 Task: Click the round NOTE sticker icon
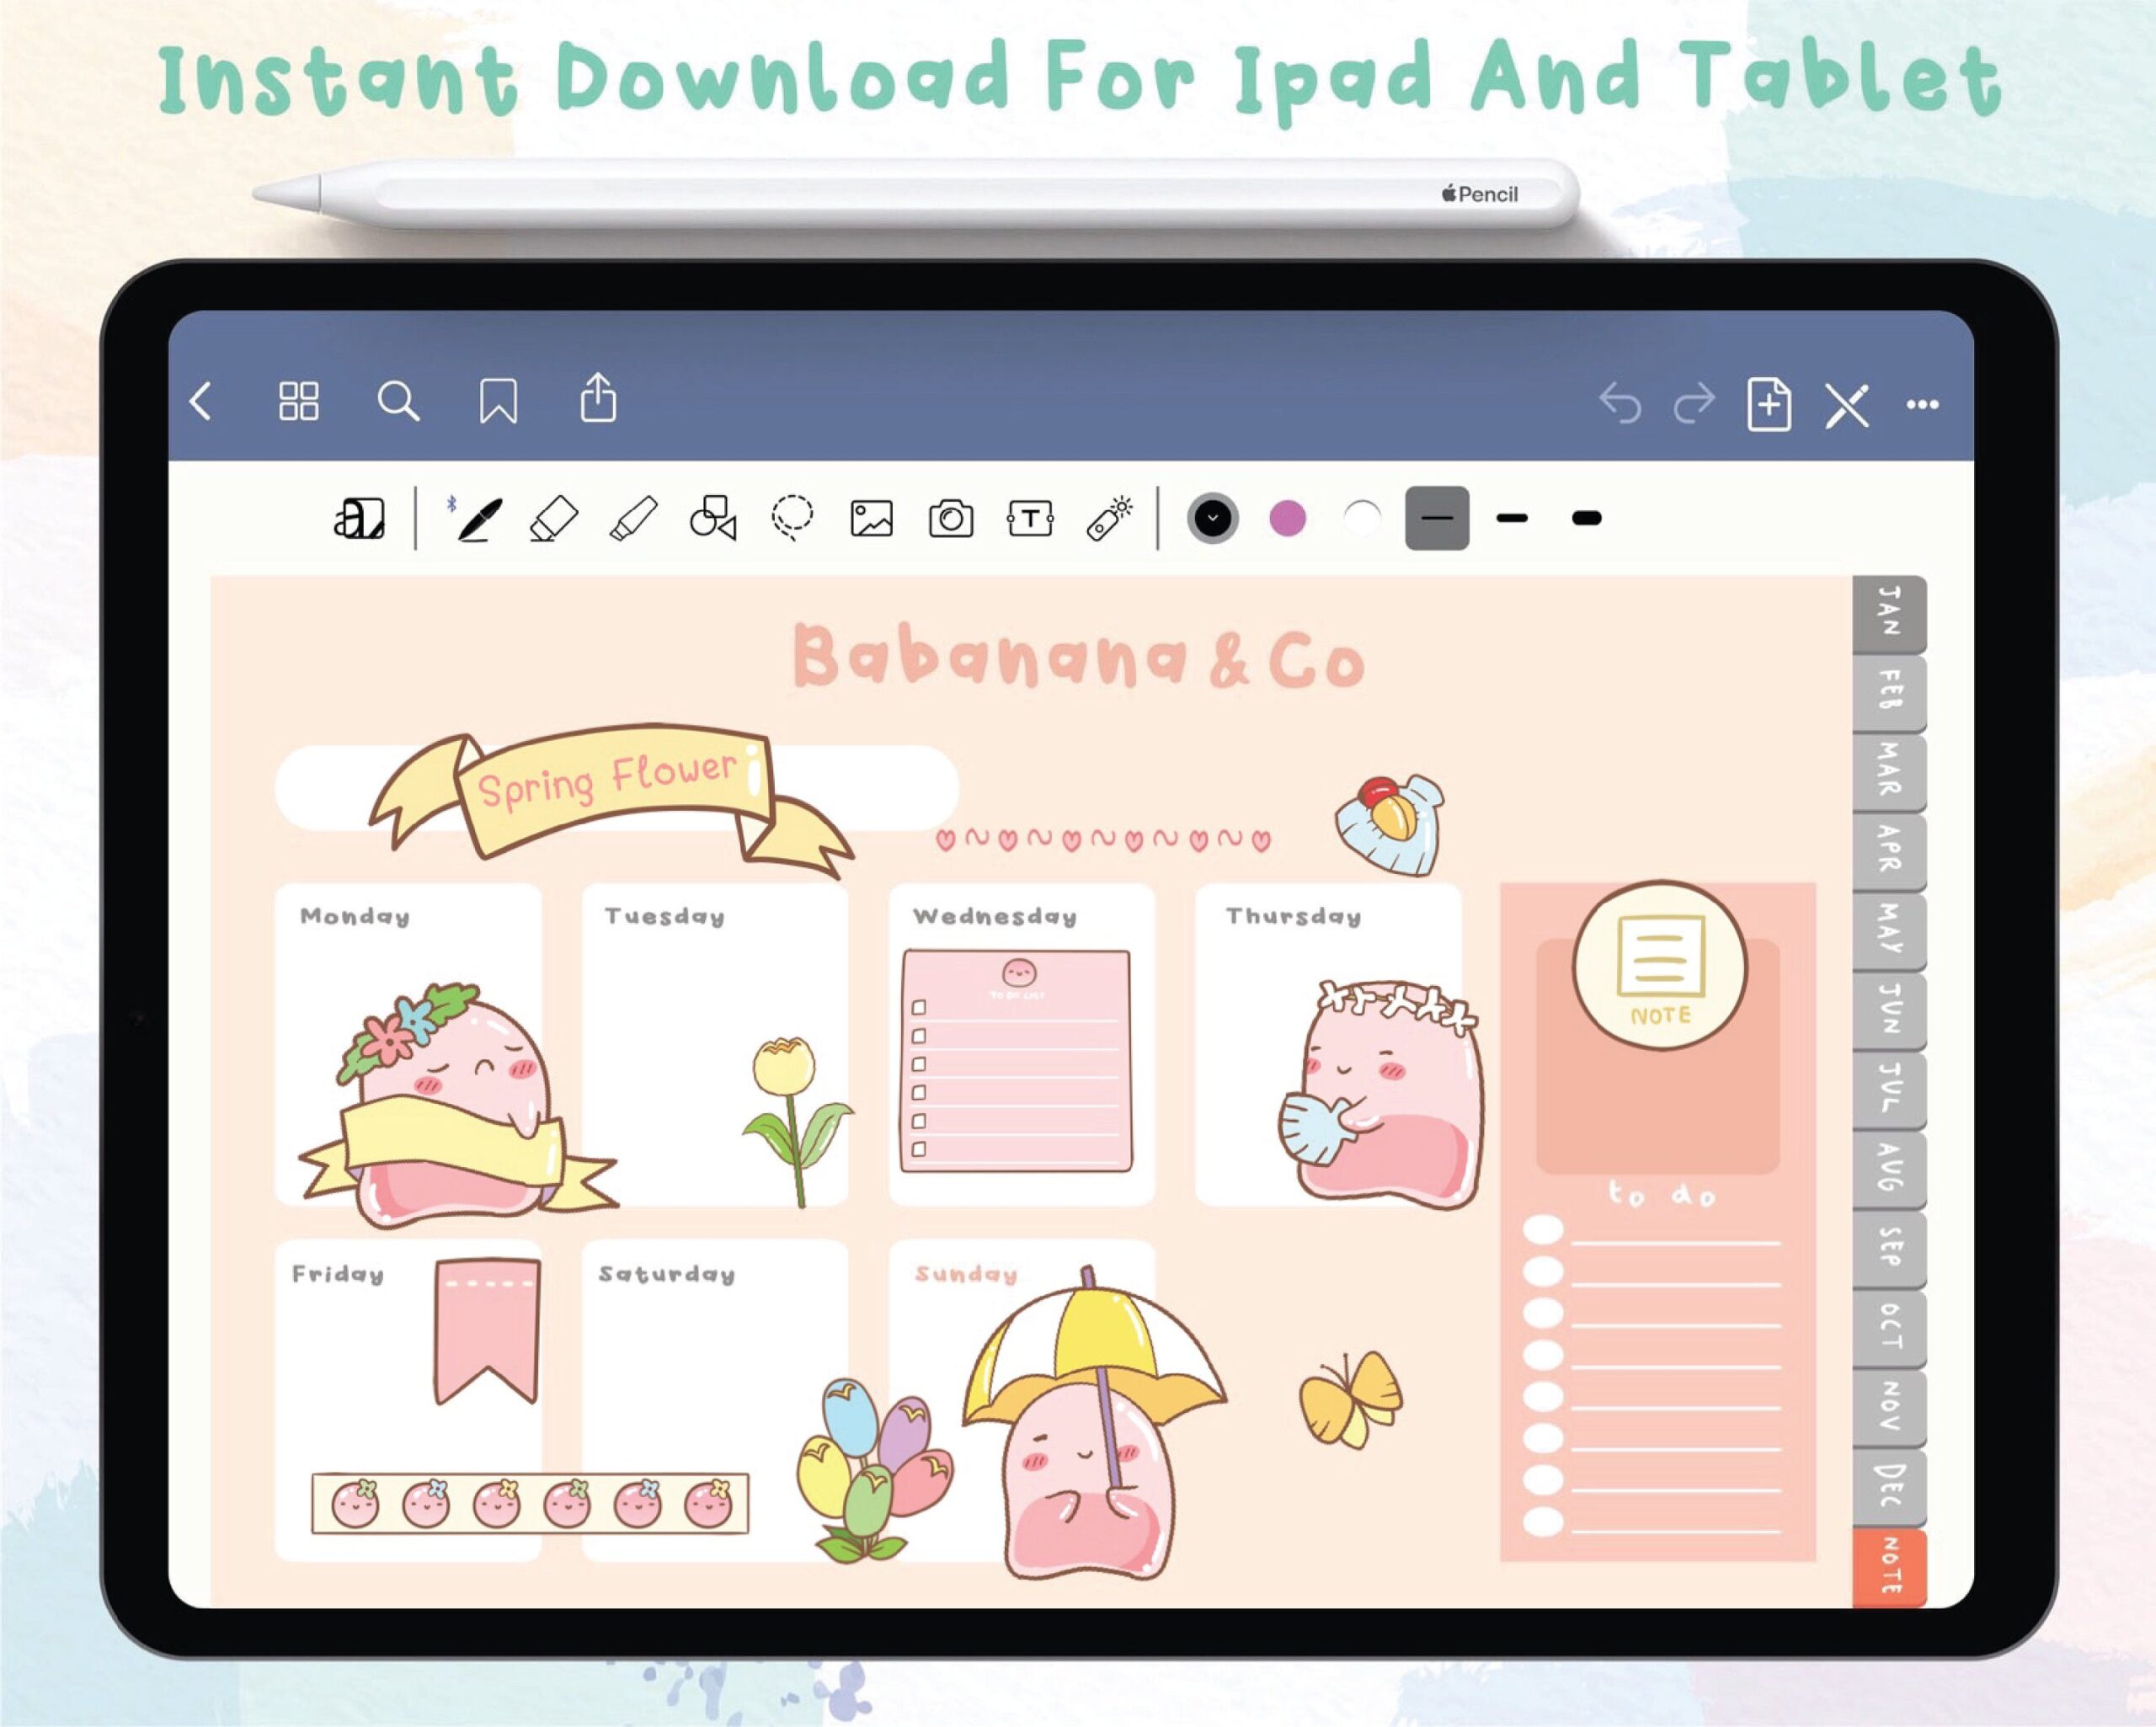1660,966
